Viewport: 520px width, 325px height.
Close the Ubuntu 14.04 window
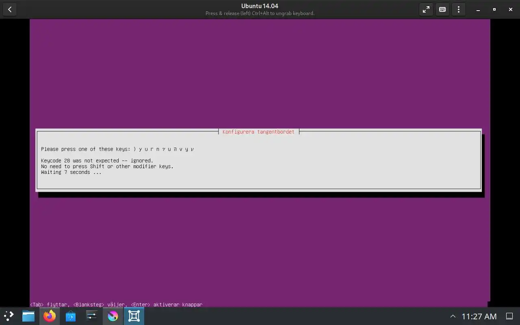coord(511,9)
